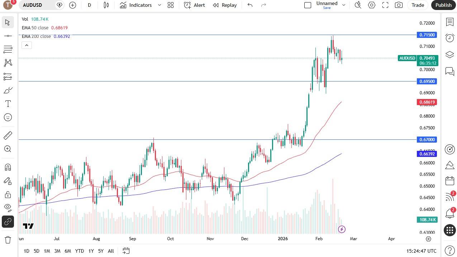Switch to the 1Y timeframe
The height and width of the screenshot is (257, 457).
pos(91,251)
